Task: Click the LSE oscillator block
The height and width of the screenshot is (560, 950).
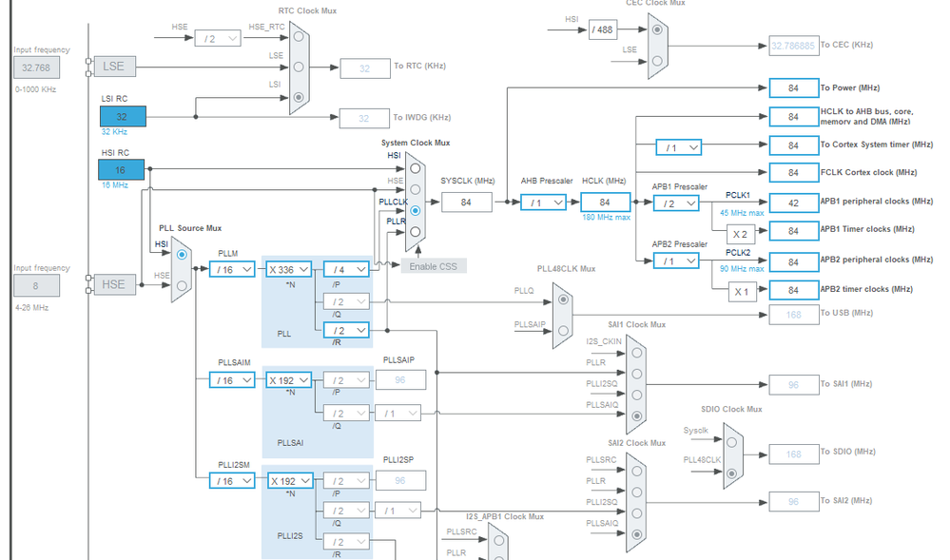Action: [x=114, y=67]
